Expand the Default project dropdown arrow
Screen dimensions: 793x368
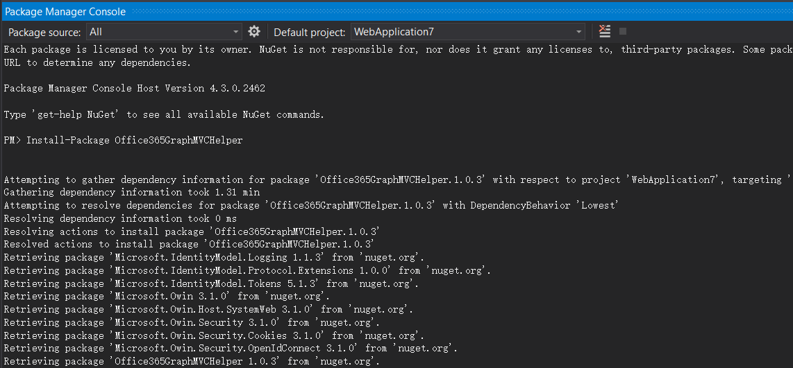[579, 32]
